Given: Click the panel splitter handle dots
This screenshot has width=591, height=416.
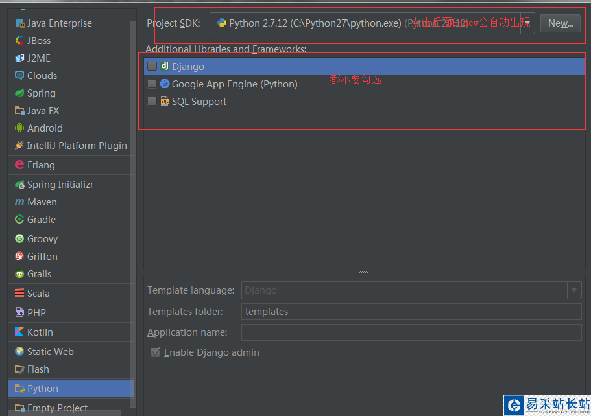Looking at the screenshot, I should [x=364, y=272].
